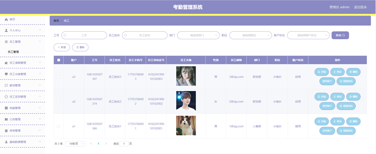Open the 账户状态 status dropdown

pos(308,35)
